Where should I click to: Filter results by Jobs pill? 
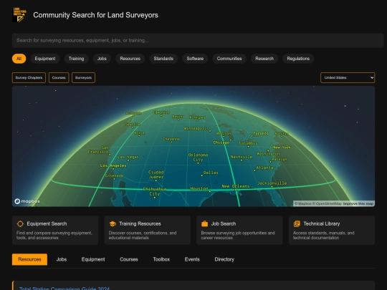(102, 59)
